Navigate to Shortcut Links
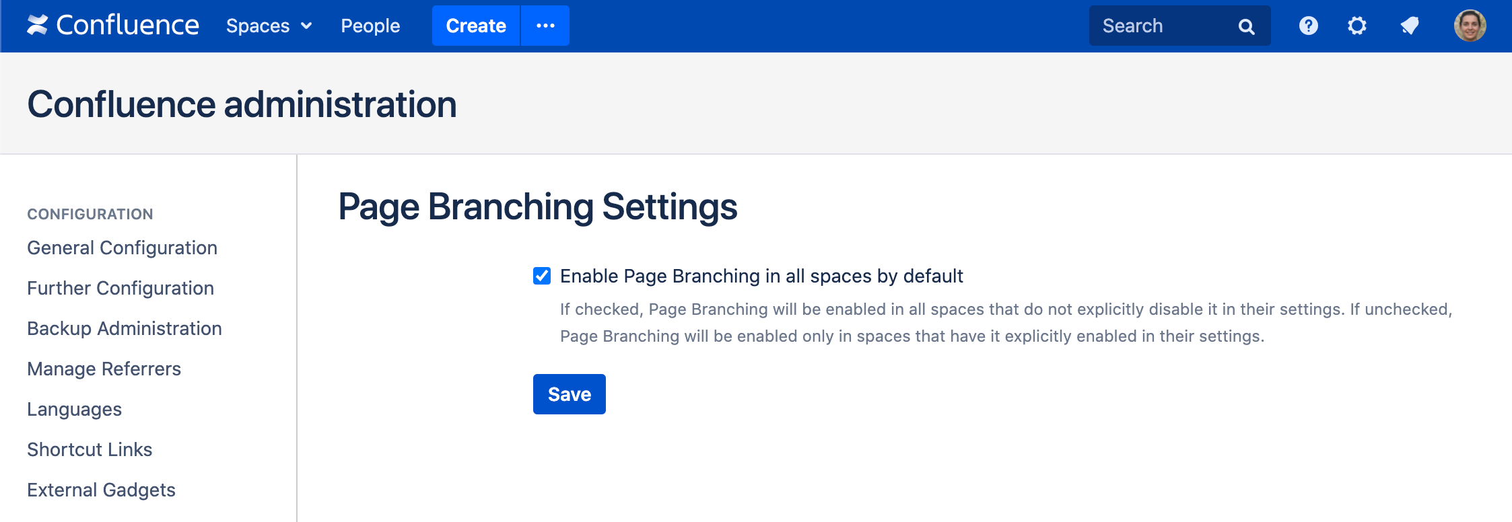This screenshot has width=1512, height=522. 90,449
